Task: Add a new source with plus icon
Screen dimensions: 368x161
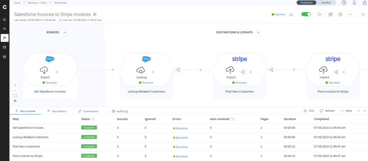Action: 65,32
